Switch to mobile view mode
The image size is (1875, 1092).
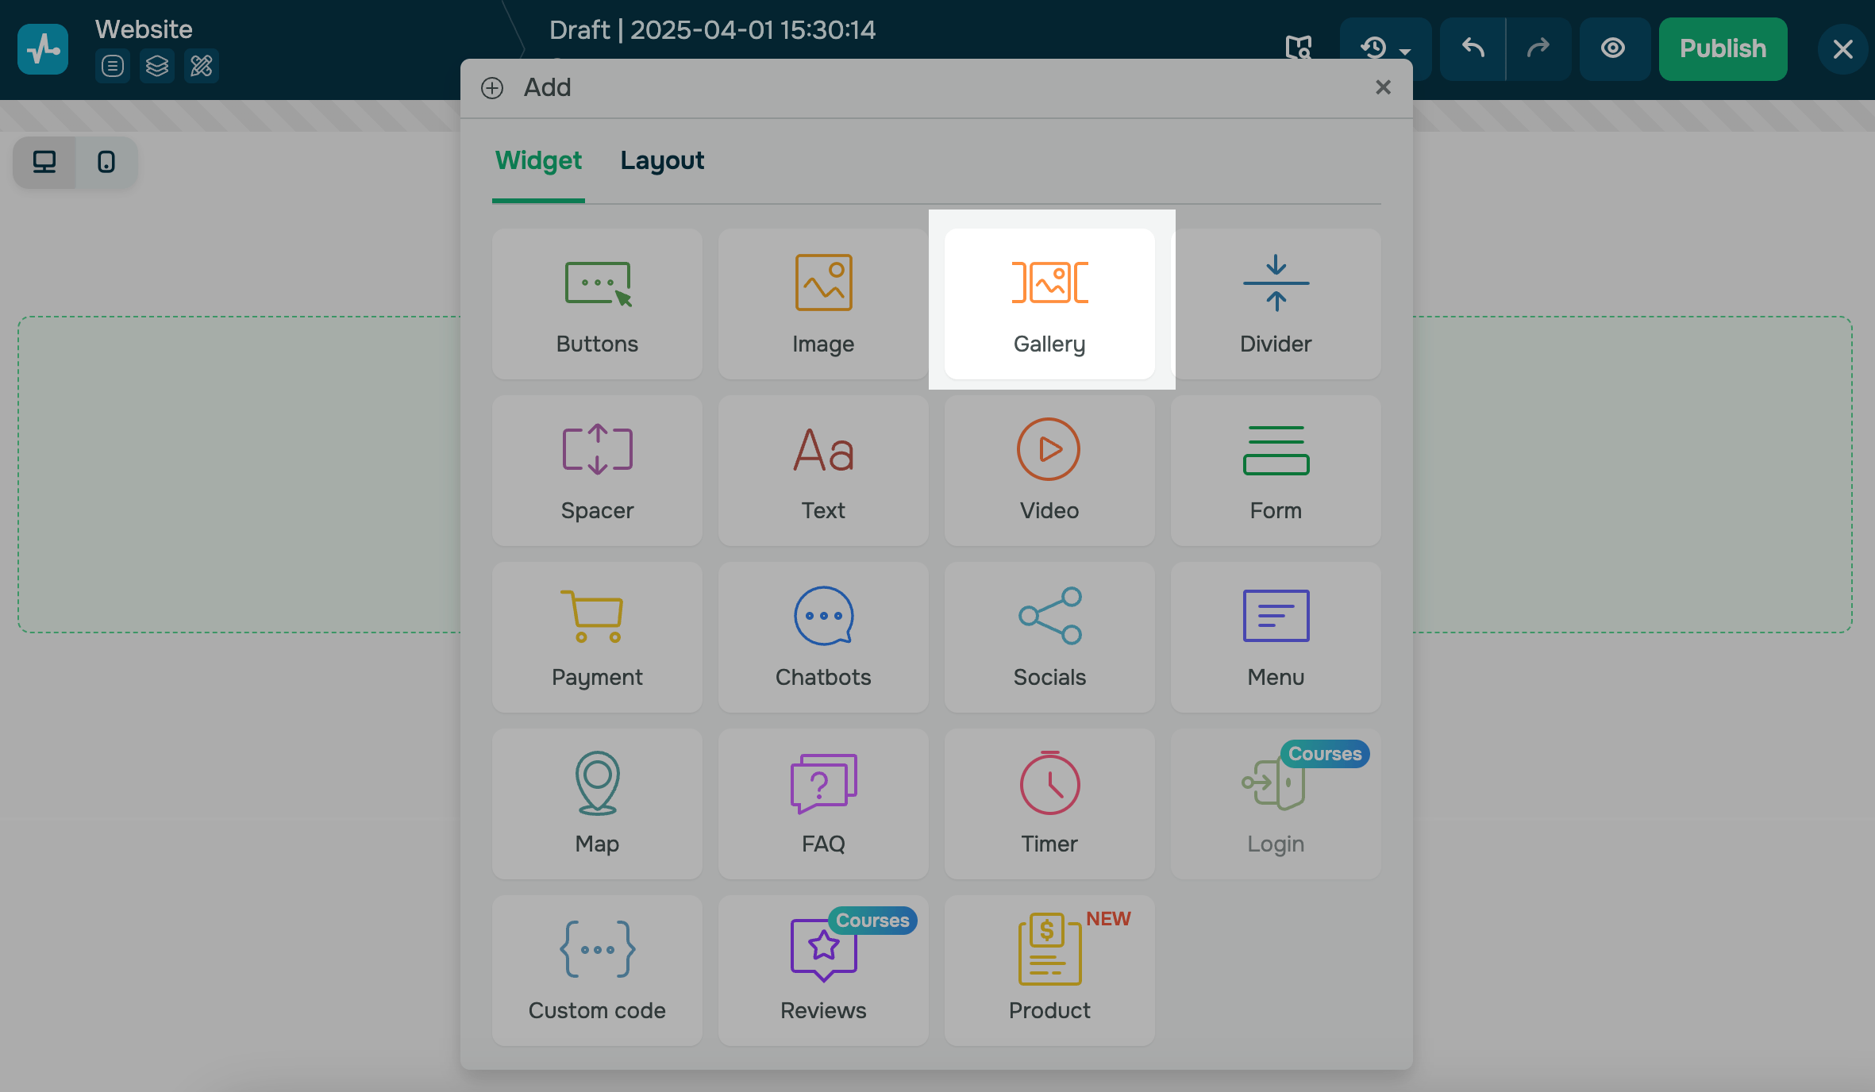tap(106, 162)
